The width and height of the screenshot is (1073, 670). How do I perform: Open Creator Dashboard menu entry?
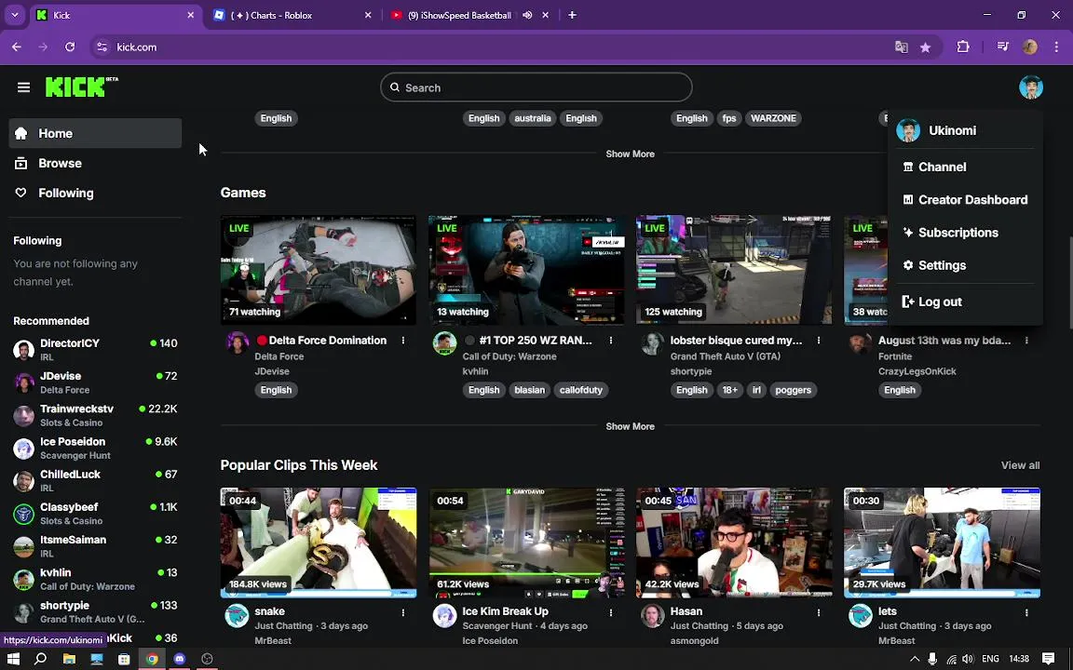tap(965, 200)
